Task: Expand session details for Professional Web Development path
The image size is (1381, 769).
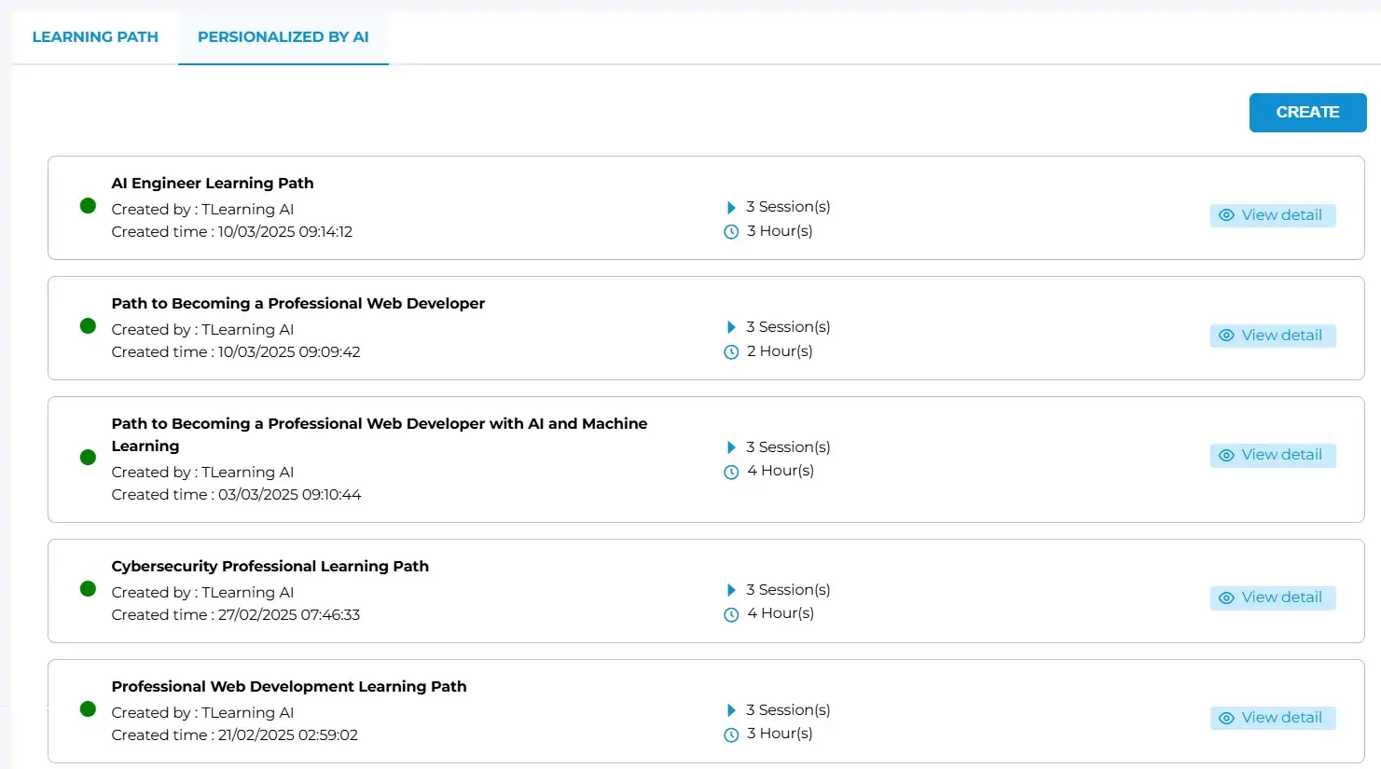Action: point(732,709)
